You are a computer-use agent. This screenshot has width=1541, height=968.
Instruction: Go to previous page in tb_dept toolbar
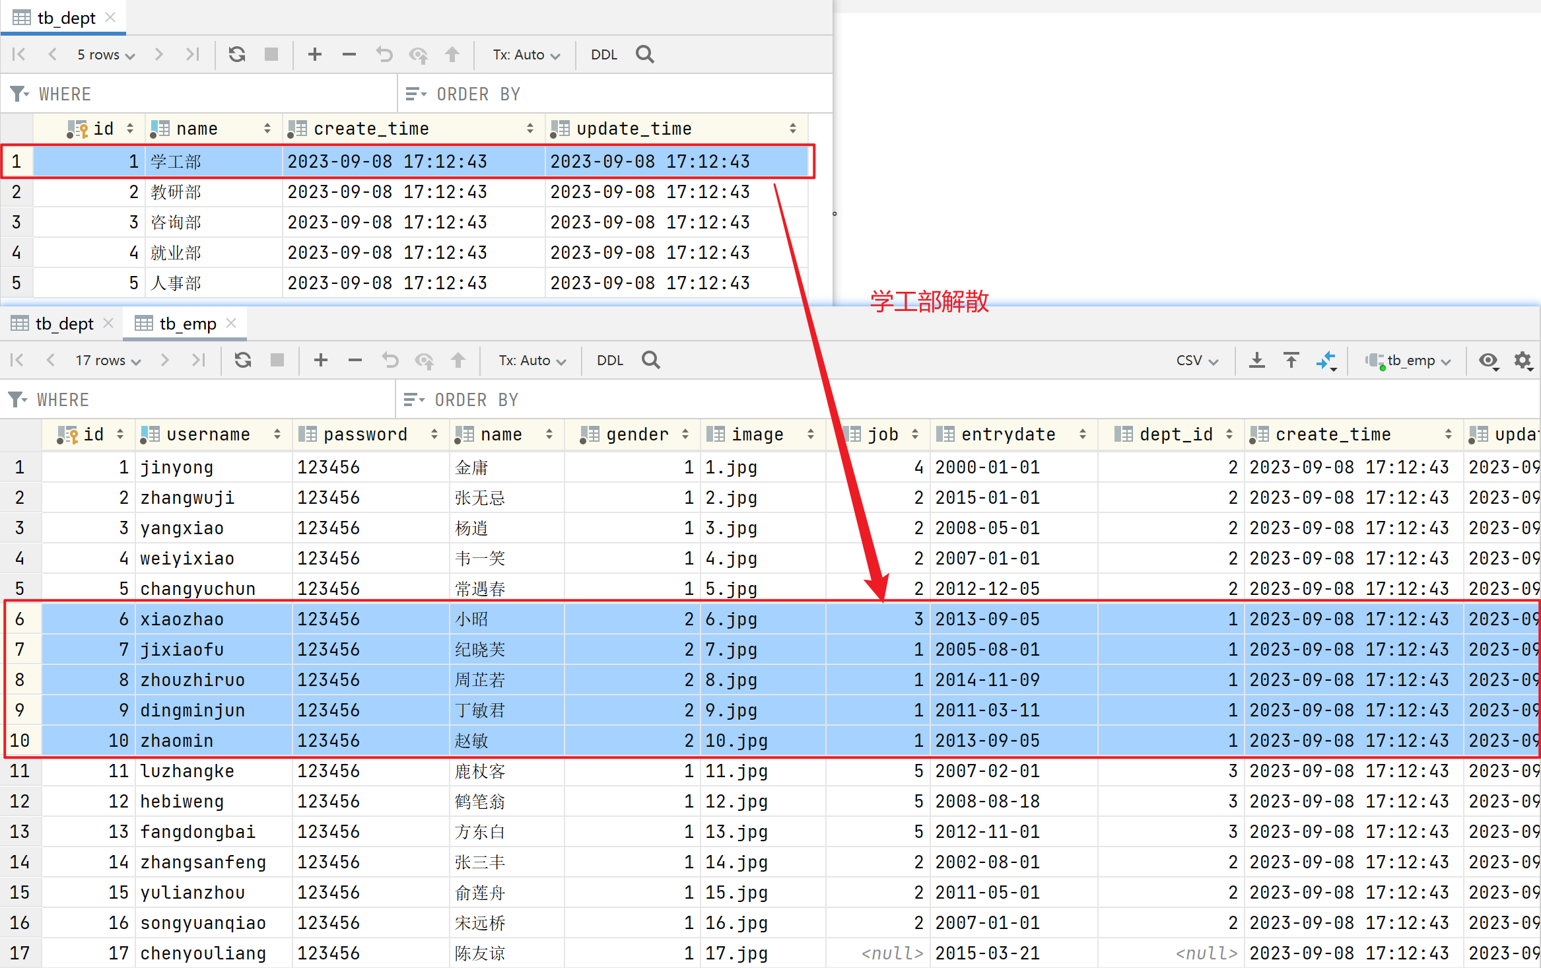[52, 54]
